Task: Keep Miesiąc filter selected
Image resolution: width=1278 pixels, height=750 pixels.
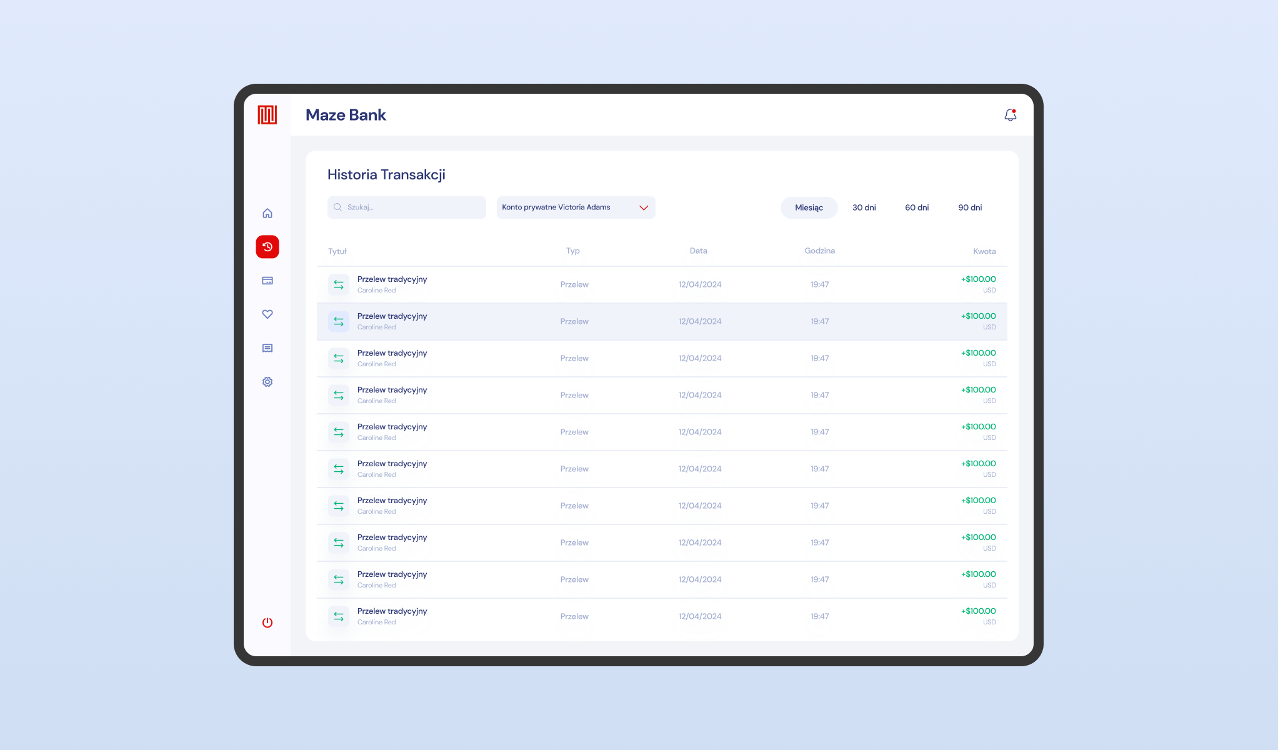Action: pyautogui.click(x=809, y=207)
